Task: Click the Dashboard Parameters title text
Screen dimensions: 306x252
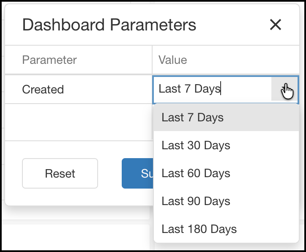Action: point(109,25)
